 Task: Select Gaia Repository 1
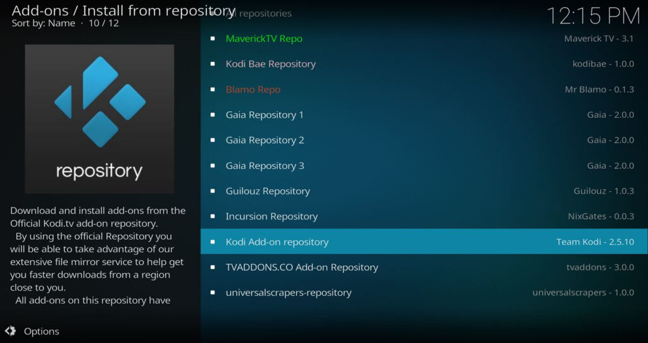tap(424, 115)
